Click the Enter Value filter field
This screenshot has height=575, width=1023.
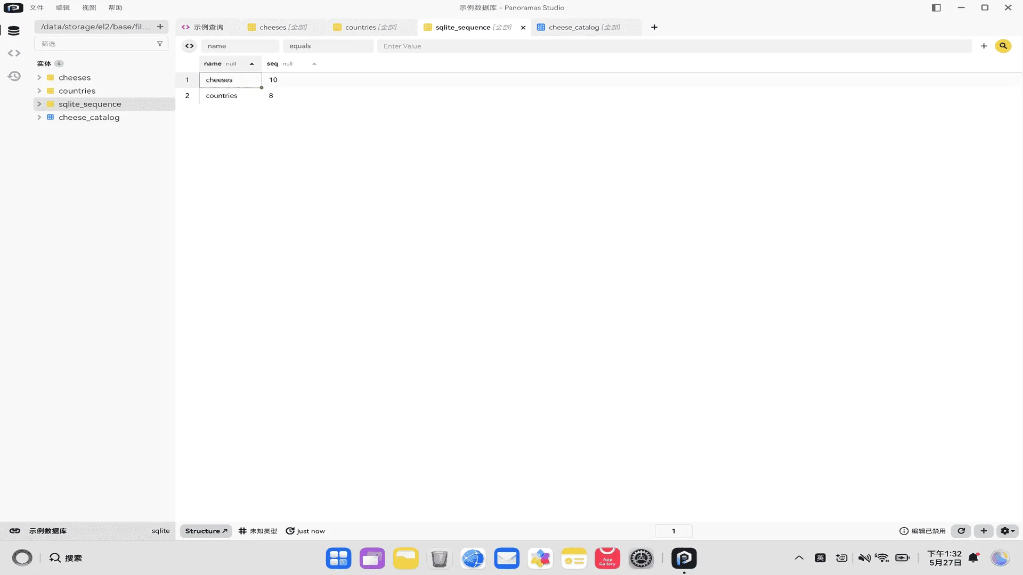point(674,46)
